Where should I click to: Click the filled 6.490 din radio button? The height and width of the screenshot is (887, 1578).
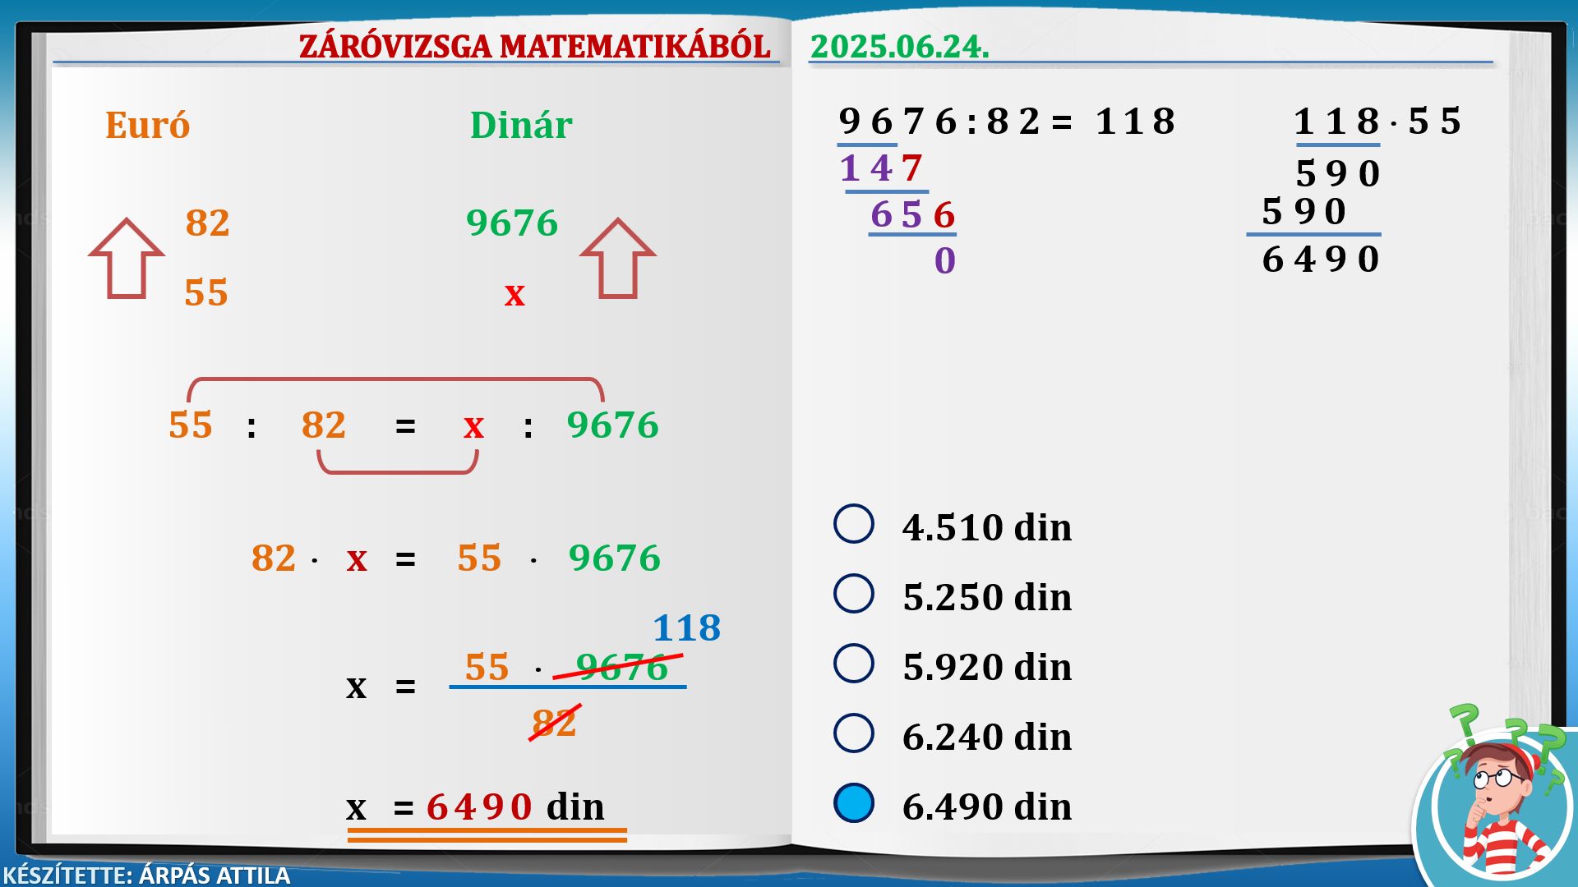coord(853,803)
